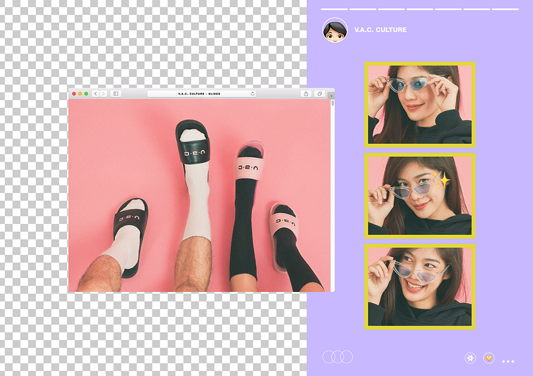
Task: Minimize the browser window with the yellow button
Action: (x=80, y=94)
